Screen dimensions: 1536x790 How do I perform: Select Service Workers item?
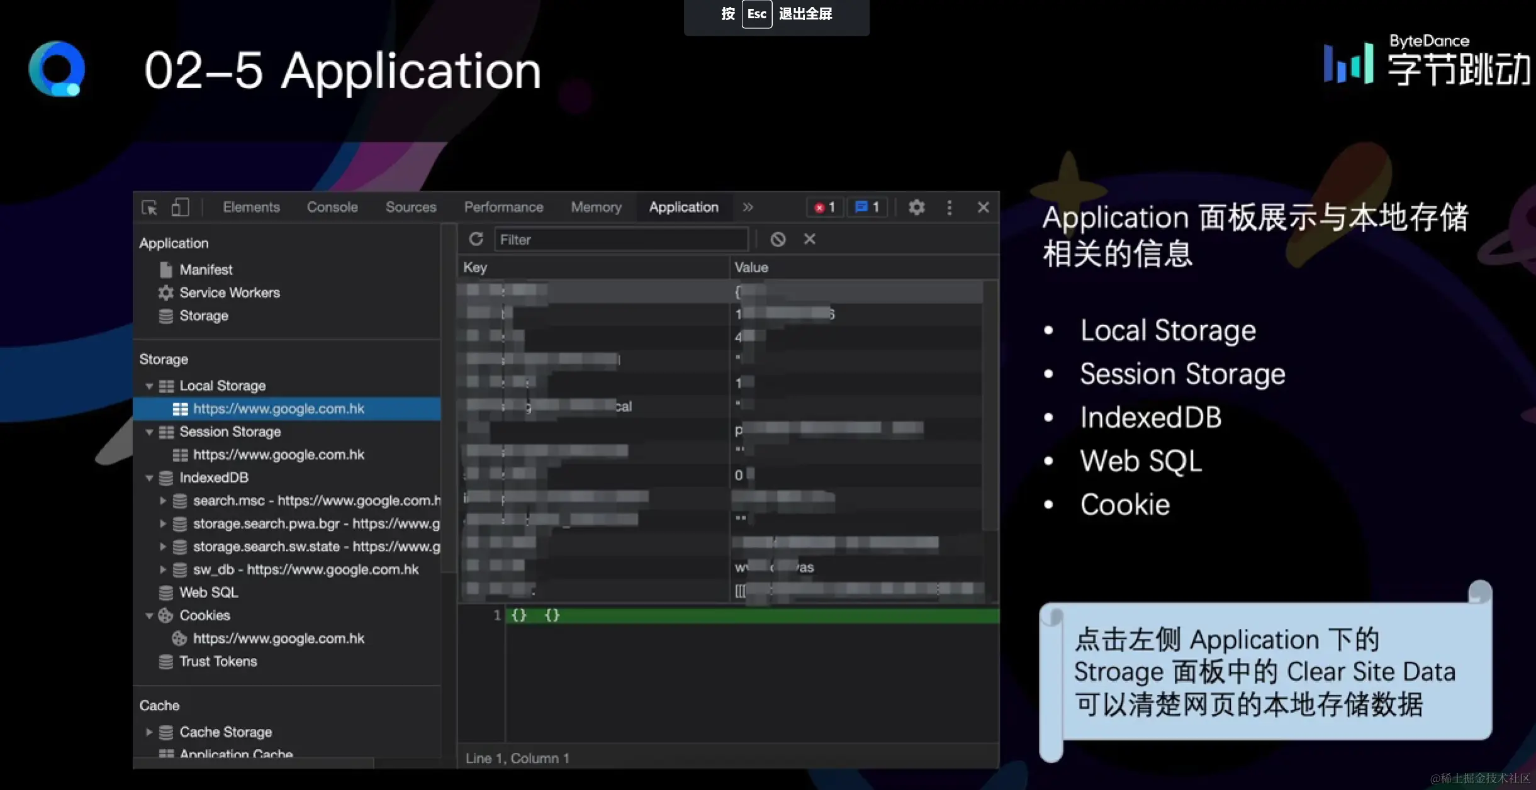click(229, 293)
